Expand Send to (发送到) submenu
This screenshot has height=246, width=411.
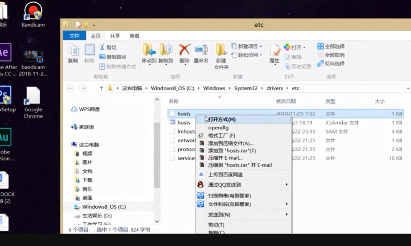(x=244, y=215)
